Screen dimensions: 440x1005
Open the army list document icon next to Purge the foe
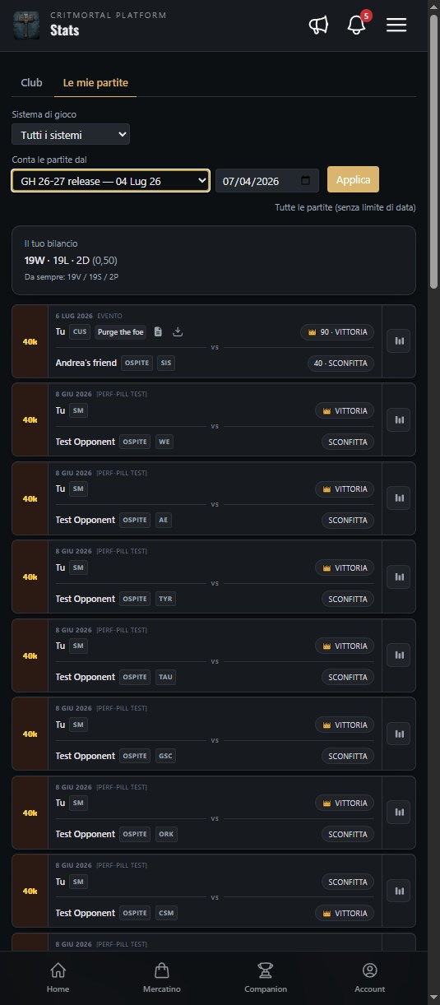click(x=158, y=332)
